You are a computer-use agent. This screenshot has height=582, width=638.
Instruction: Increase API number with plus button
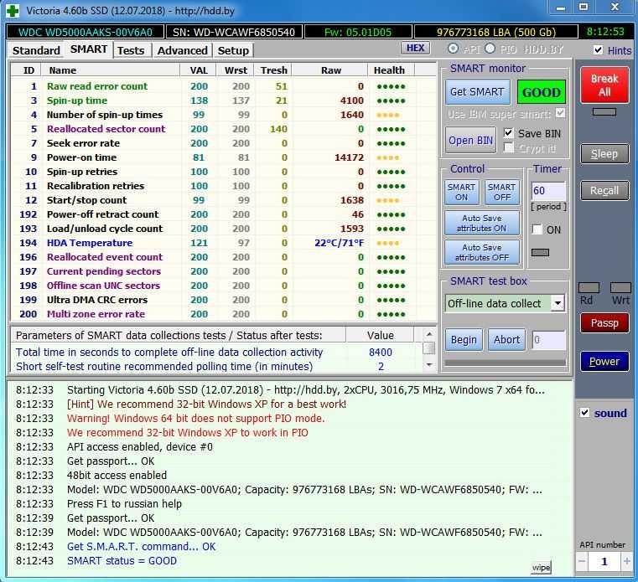pyautogui.click(x=626, y=561)
